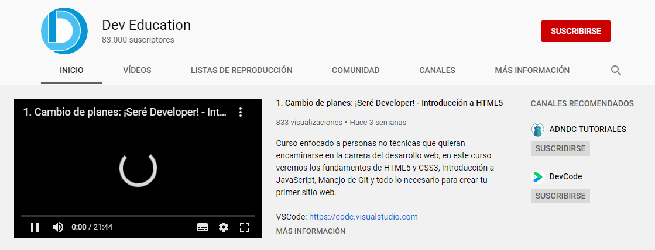This screenshot has width=655, height=250.
Task: Mute the video using the speaker icon
Action: [x=57, y=227]
